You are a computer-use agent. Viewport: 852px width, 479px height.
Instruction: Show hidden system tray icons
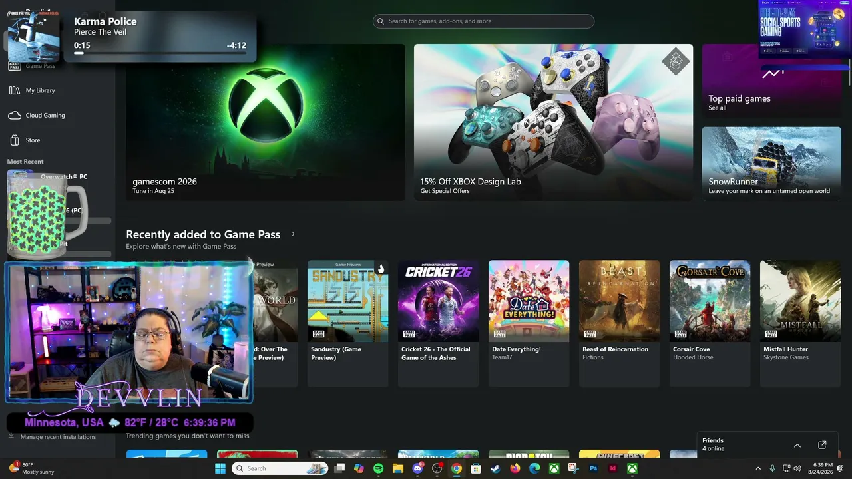(x=758, y=468)
